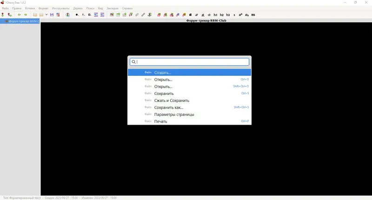
Task: Insert a codebox via toolbar icon
Action: pos(124,15)
